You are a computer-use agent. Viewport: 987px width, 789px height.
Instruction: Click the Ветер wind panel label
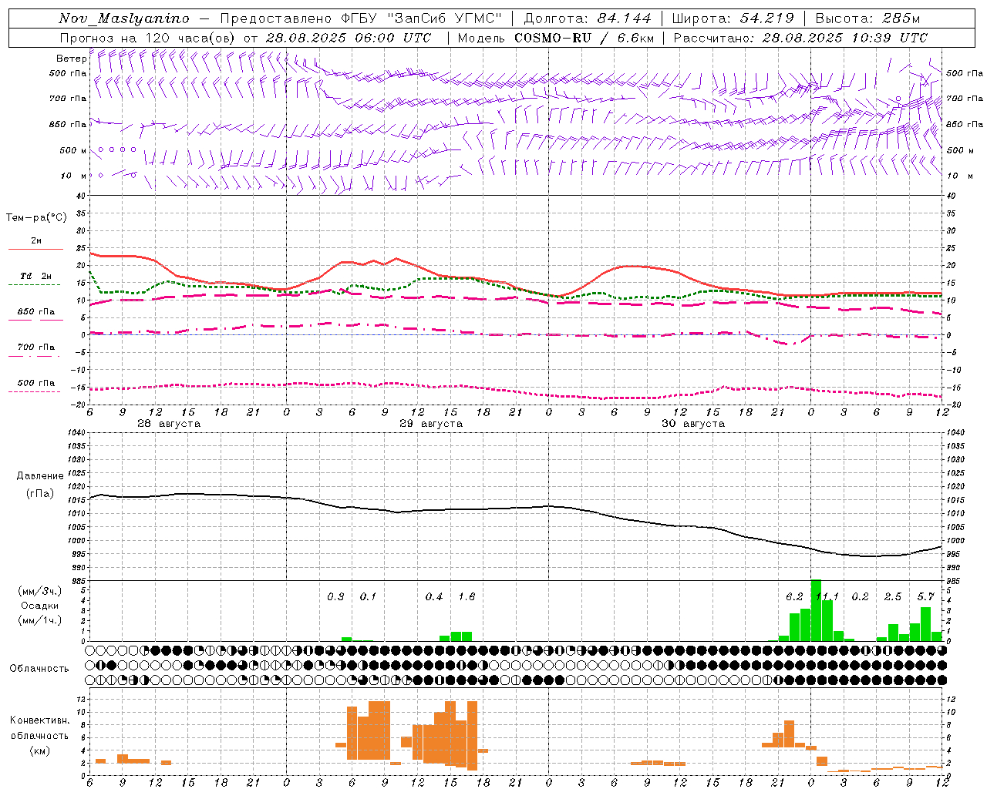(x=71, y=59)
